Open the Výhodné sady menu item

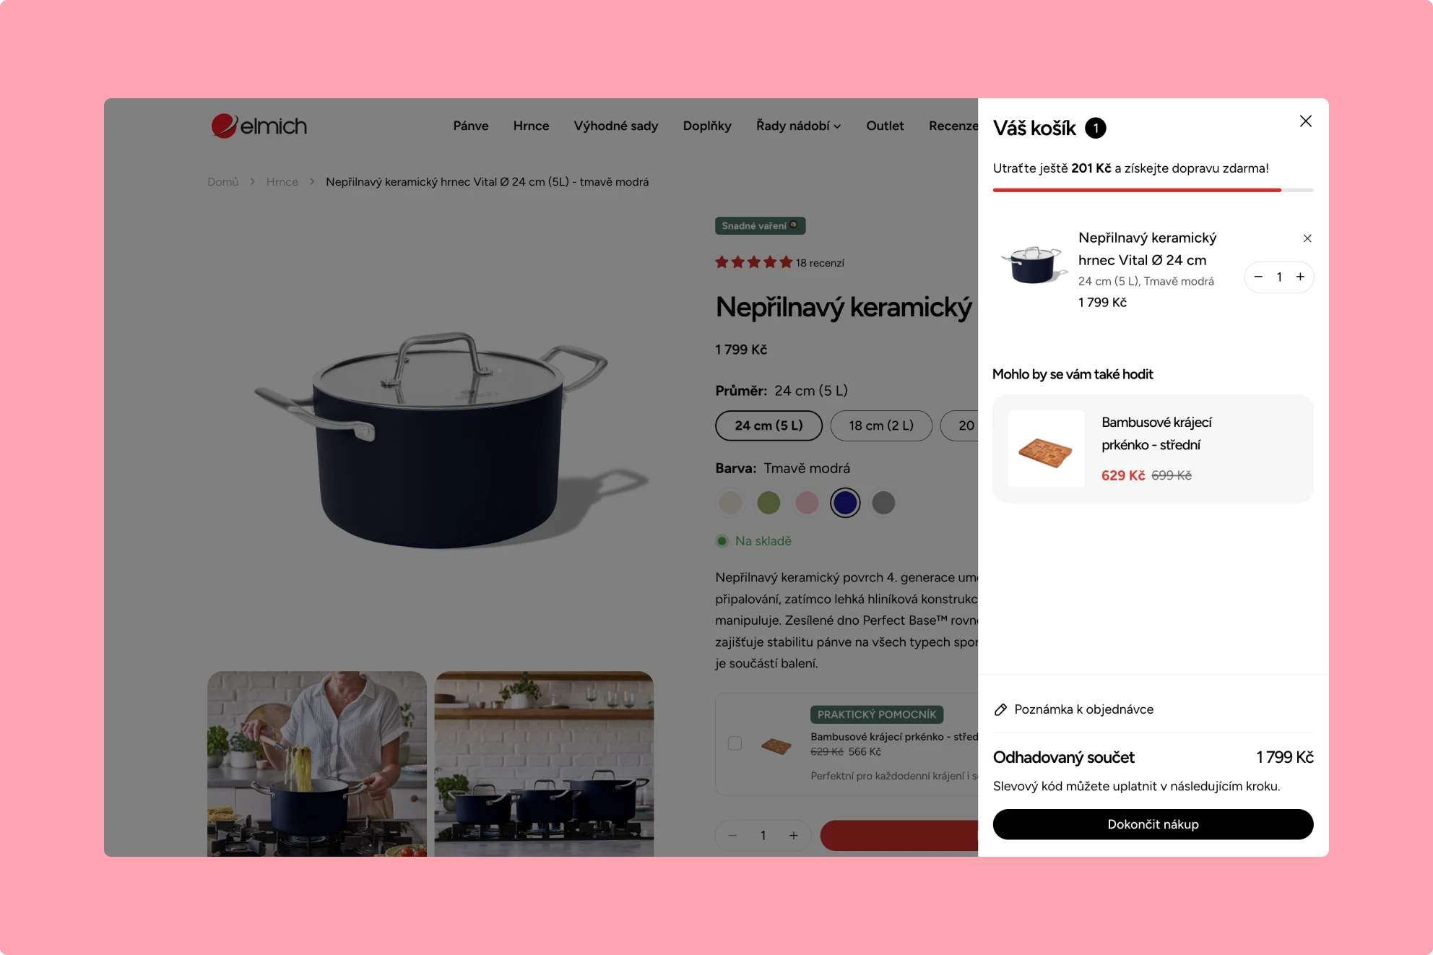pyautogui.click(x=616, y=126)
